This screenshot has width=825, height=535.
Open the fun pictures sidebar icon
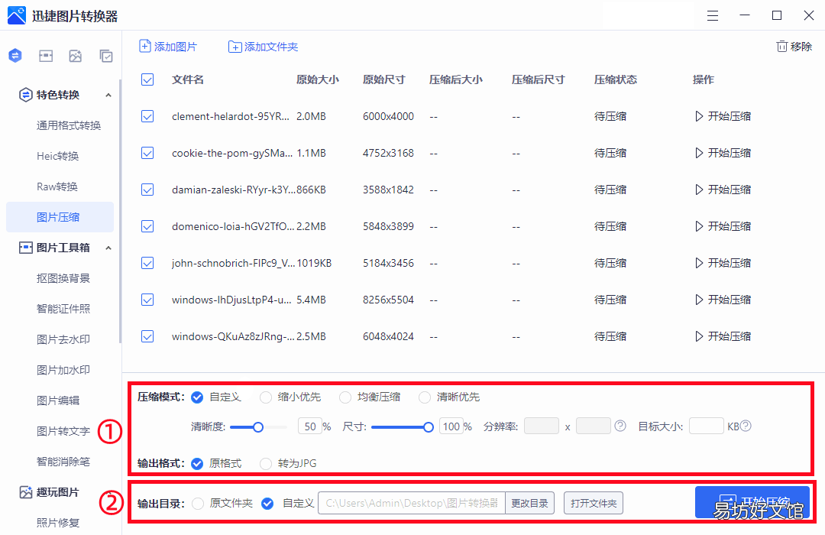coord(75,56)
